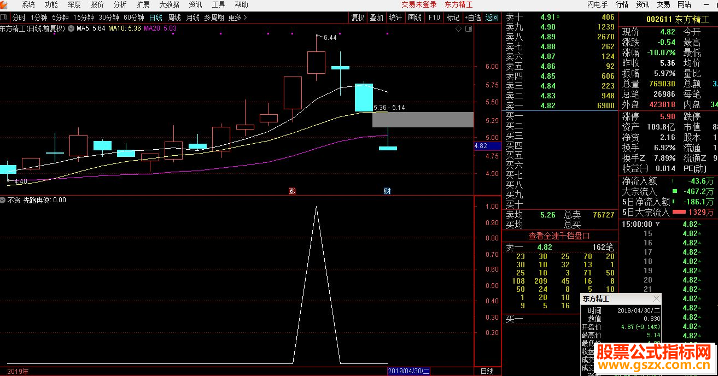
Task: Click the 标记 mark button
Action: [453, 17]
